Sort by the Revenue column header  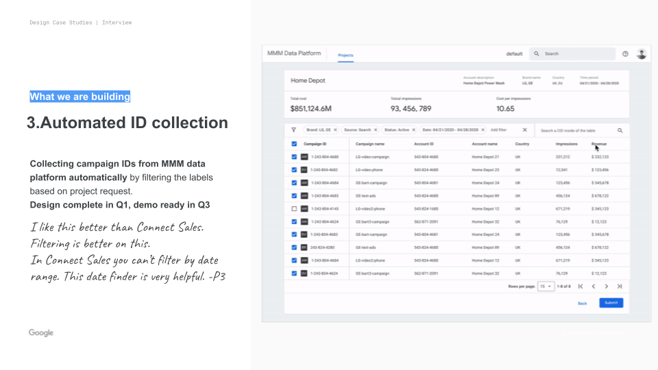(599, 144)
